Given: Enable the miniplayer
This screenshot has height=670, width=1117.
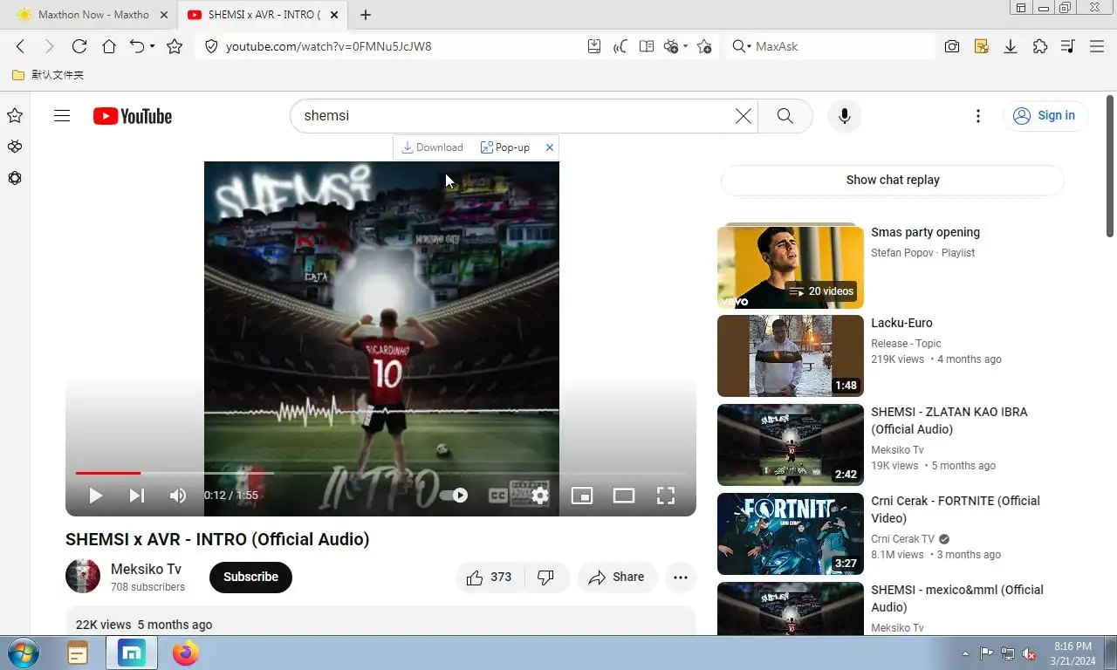Looking at the screenshot, I should tap(582, 496).
